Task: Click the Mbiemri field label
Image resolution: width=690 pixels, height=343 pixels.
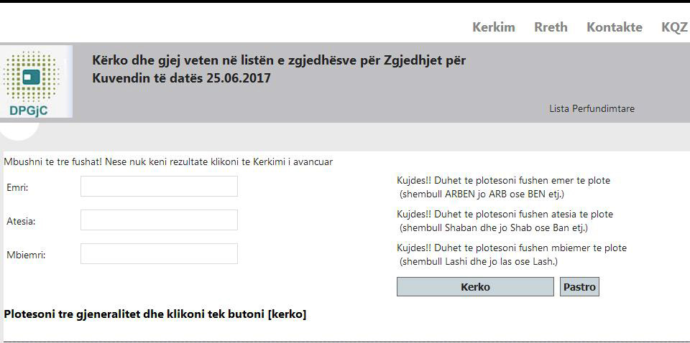Action: point(26,255)
